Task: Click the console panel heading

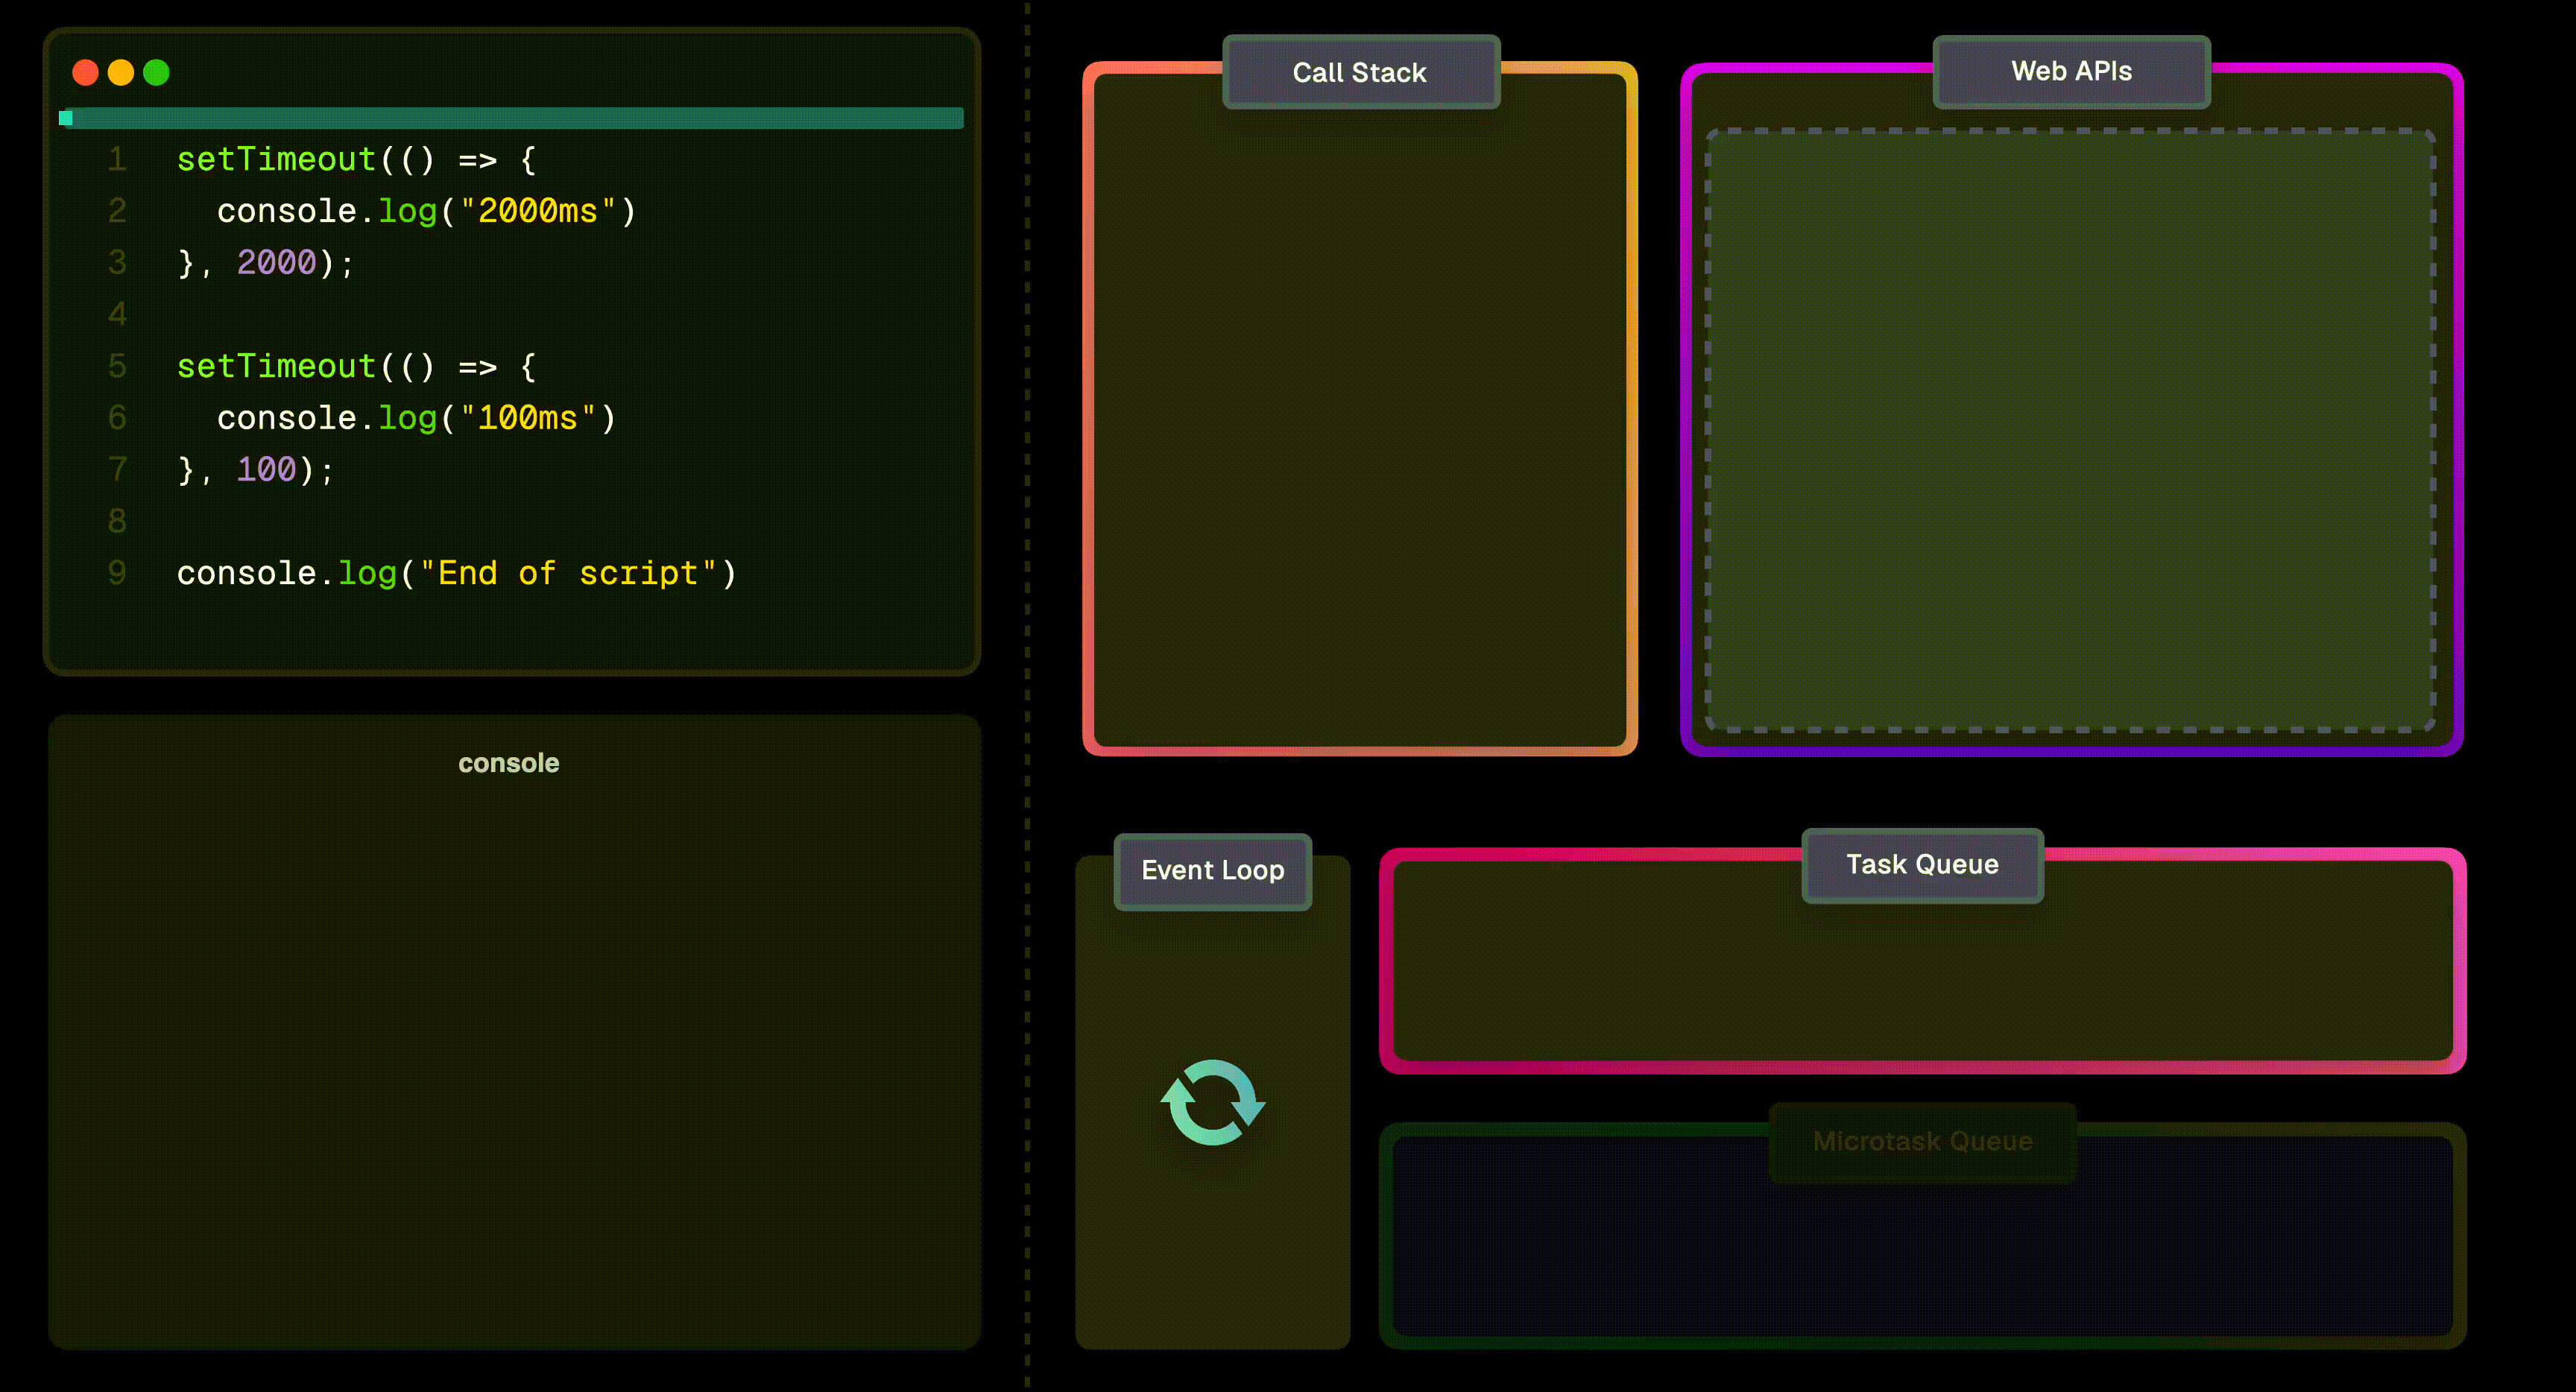Action: tap(509, 763)
